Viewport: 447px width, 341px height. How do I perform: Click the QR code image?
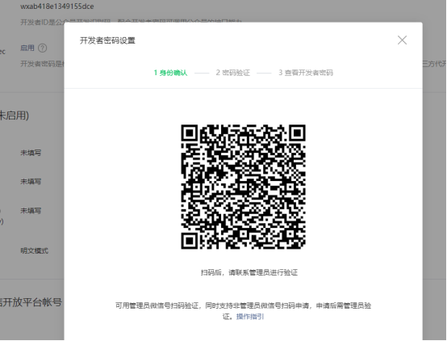(243, 187)
